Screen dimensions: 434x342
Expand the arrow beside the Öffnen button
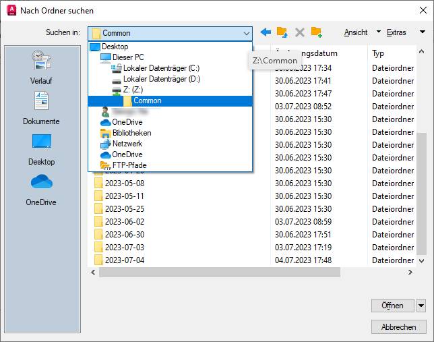[421, 306]
